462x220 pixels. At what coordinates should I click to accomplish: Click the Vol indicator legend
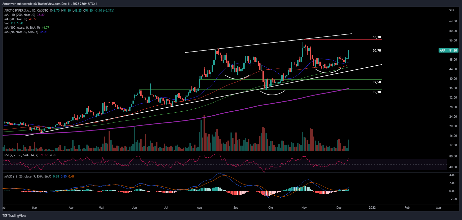click(7, 23)
